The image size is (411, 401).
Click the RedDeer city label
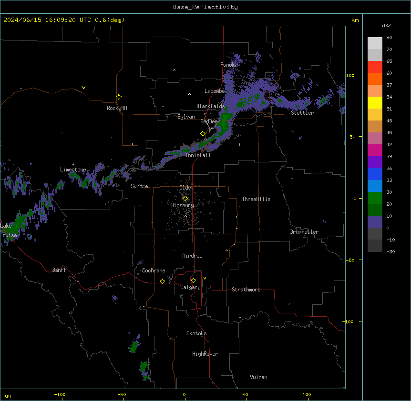click(210, 121)
